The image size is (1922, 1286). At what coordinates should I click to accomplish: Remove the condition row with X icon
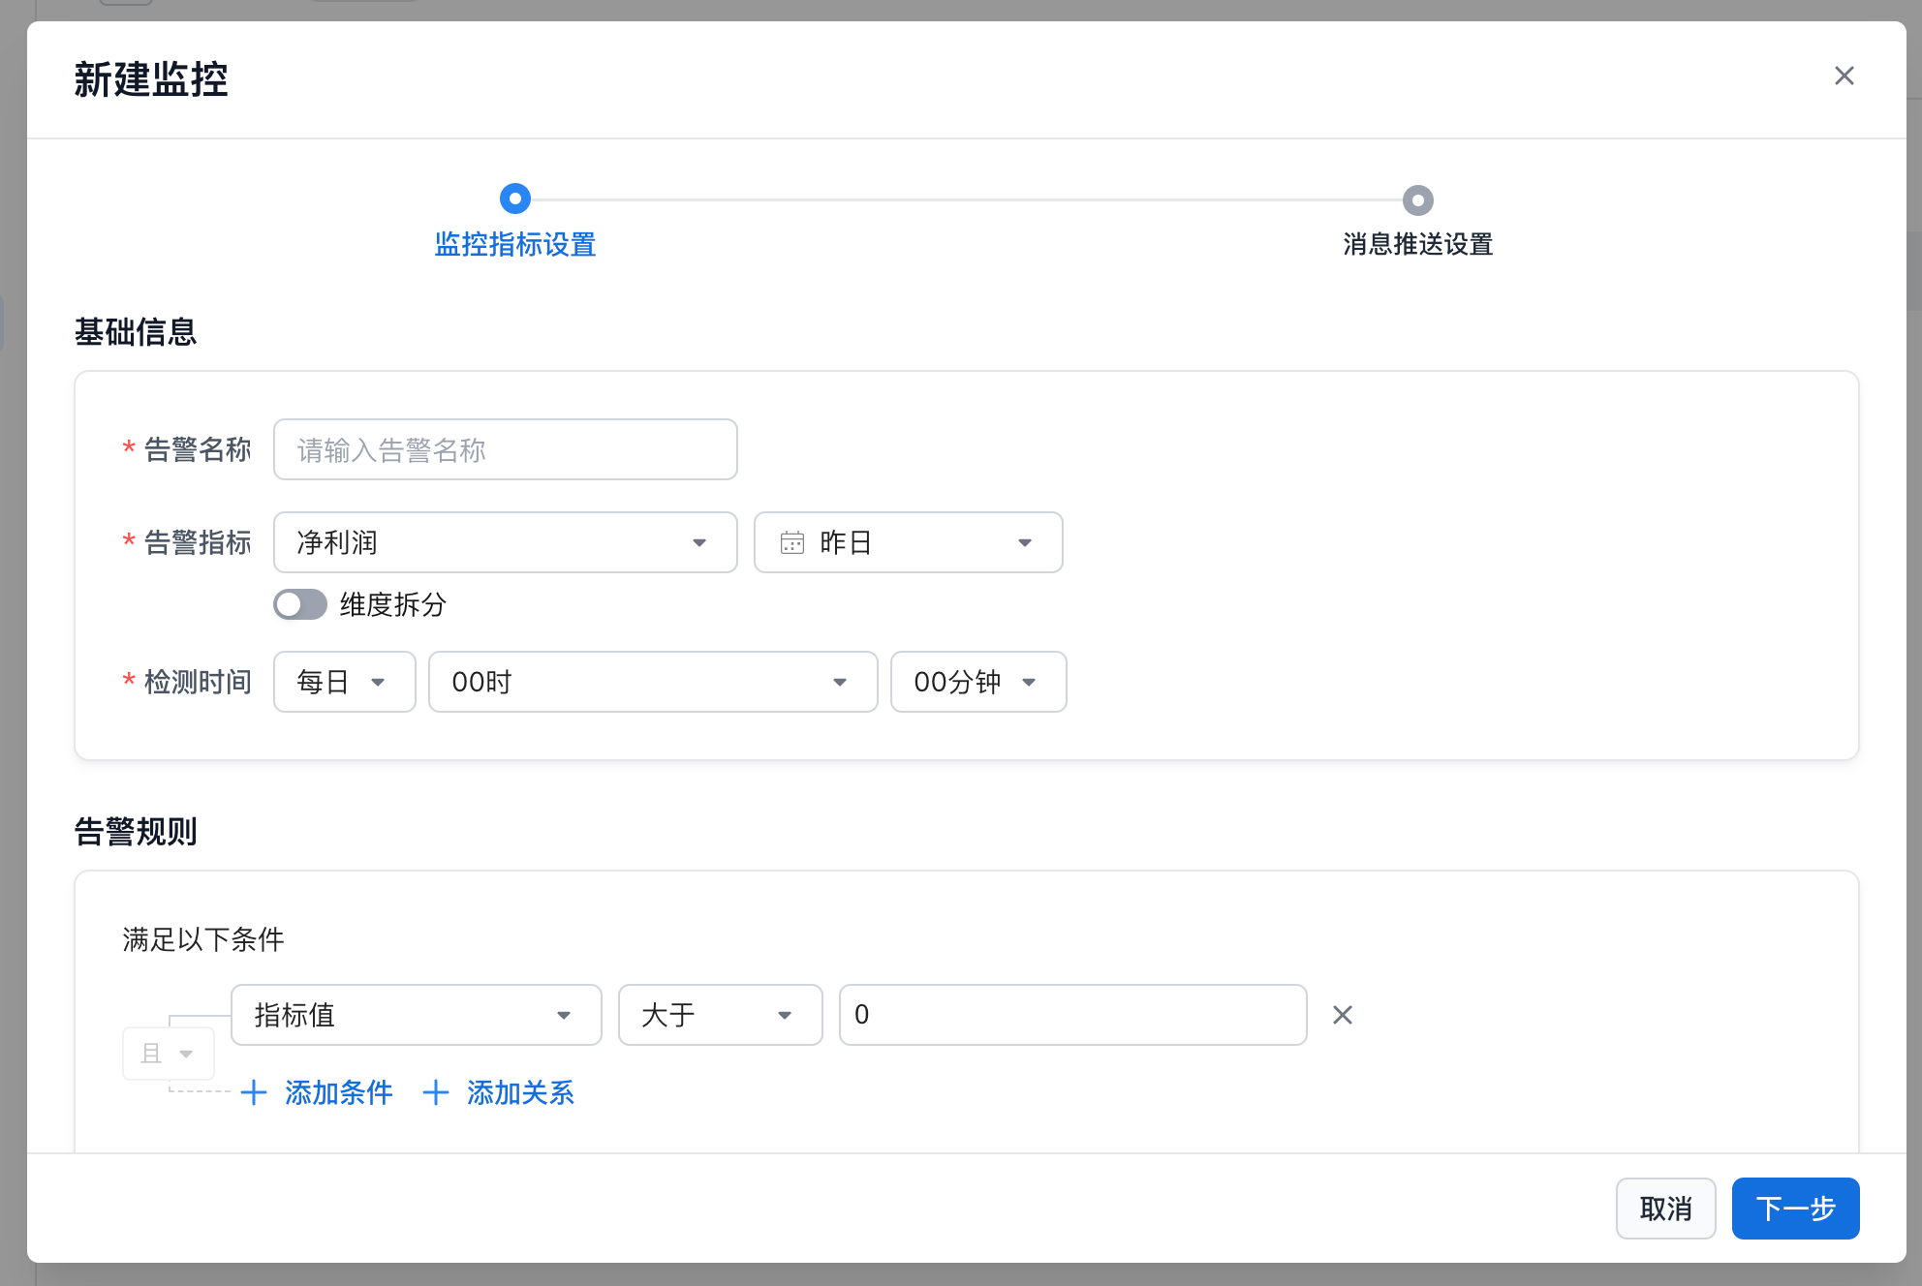pos(1342,1015)
